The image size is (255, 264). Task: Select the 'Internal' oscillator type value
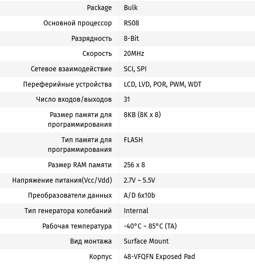[136, 211]
